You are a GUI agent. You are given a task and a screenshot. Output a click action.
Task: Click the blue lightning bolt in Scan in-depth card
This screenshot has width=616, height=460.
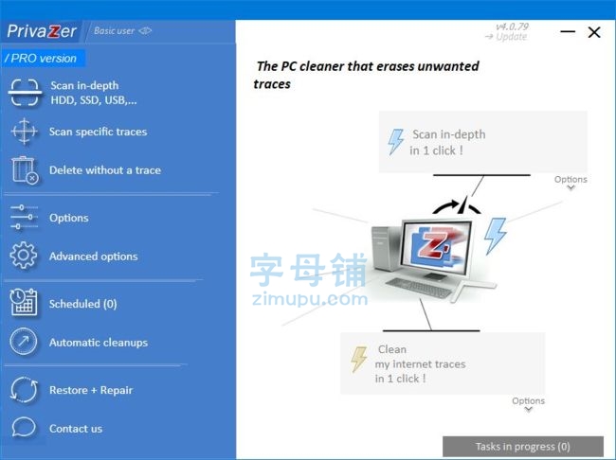(395, 142)
